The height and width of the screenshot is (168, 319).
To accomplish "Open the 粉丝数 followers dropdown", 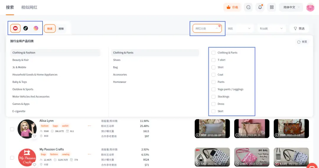I will (271, 28).
